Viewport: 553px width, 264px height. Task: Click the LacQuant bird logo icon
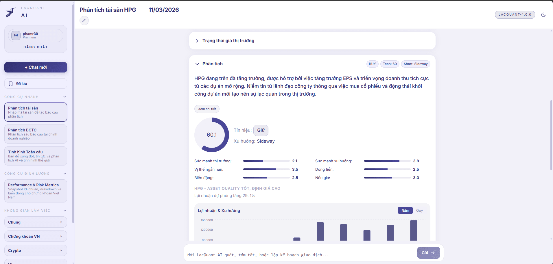[x=11, y=12]
